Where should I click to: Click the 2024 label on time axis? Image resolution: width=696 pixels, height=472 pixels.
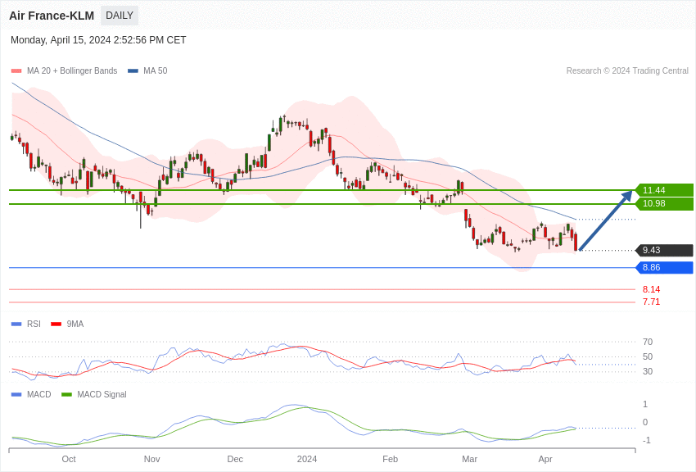pos(307,459)
